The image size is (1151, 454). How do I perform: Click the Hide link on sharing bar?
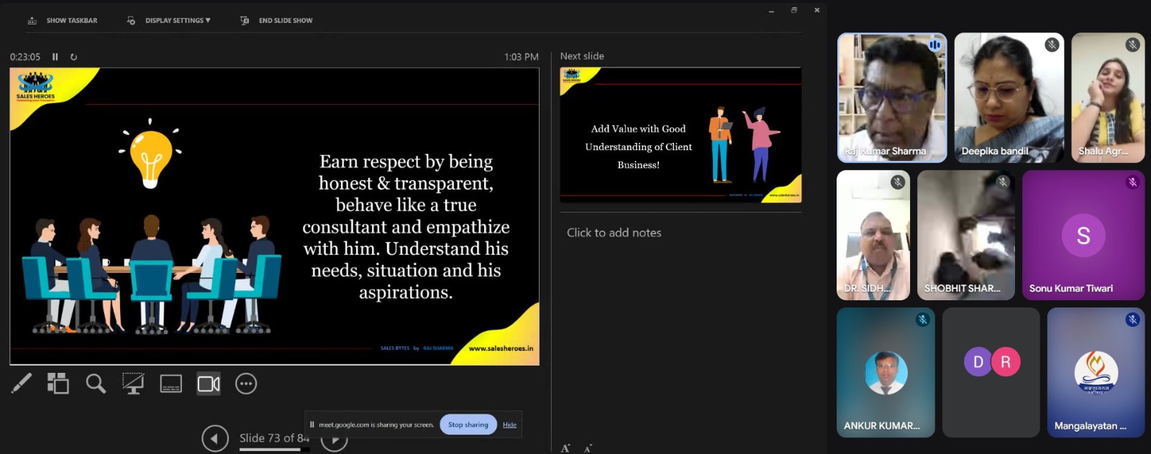pyautogui.click(x=509, y=425)
